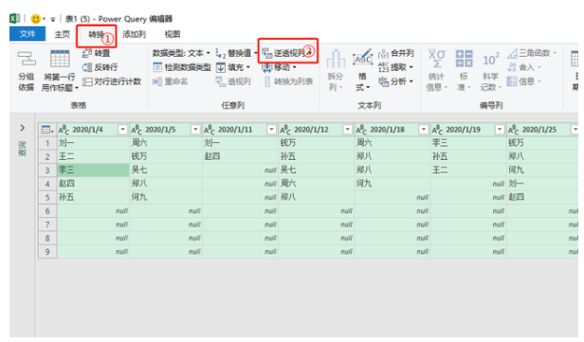Select cell 郑八 in row 5
The height and width of the screenshot is (342, 584).
tap(317, 197)
